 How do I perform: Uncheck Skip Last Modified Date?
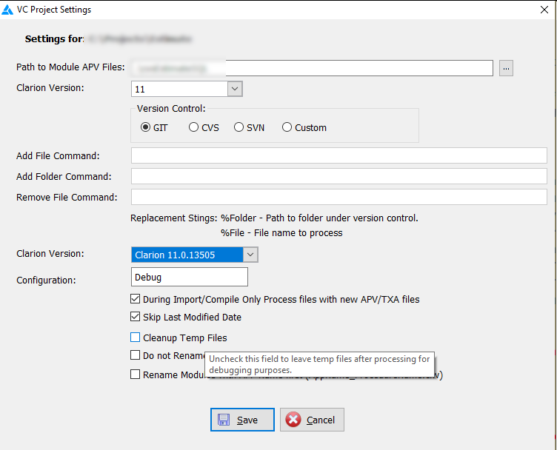tap(136, 318)
